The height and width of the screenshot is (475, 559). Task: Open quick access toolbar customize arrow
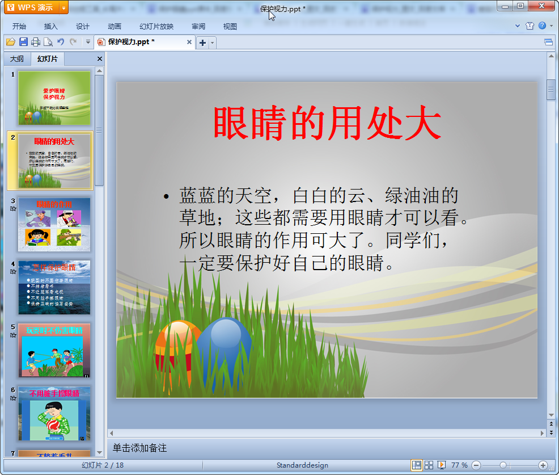pyautogui.click(x=88, y=42)
